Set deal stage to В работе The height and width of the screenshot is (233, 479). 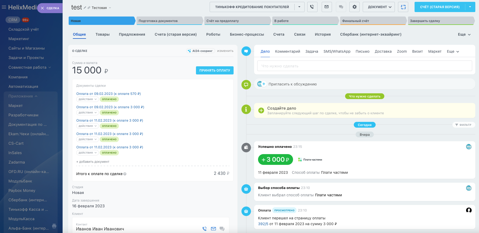[305, 21]
